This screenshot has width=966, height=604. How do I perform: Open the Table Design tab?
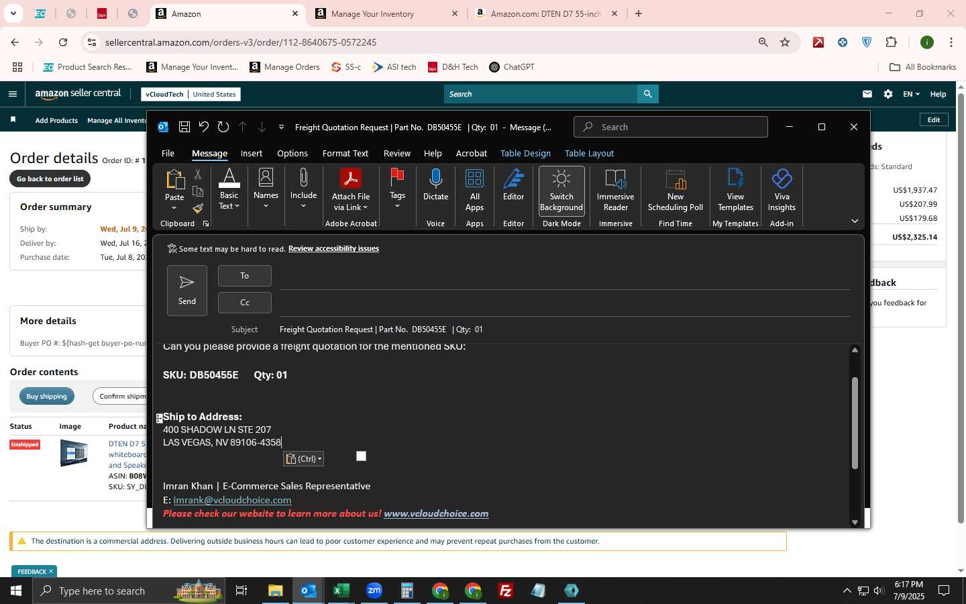tap(525, 153)
